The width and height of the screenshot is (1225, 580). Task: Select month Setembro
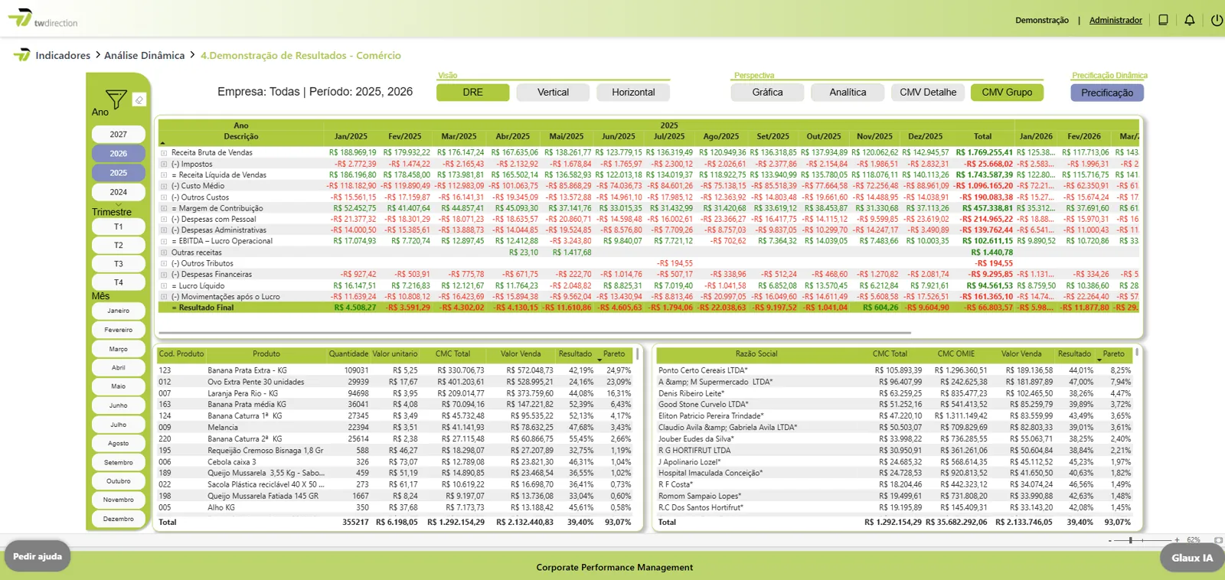(118, 462)
